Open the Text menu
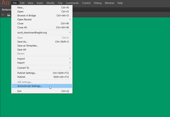The width and height of the screenshot is (170, 117). click(x=60, y=3)
